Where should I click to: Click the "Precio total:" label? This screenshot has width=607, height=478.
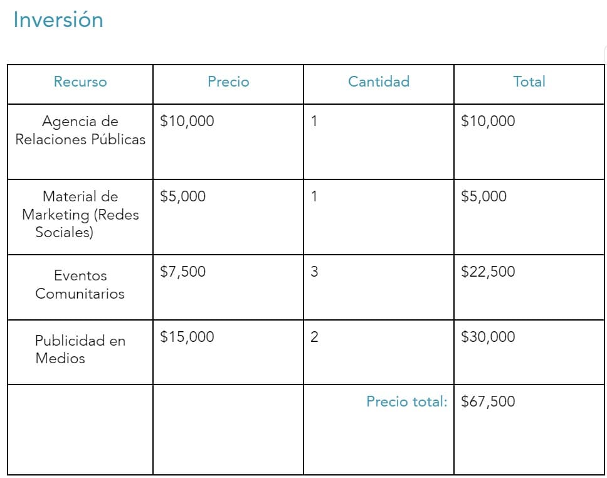point(406,401)
